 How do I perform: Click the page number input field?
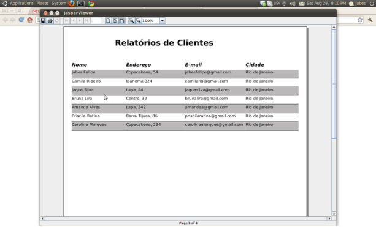(96, 21)
